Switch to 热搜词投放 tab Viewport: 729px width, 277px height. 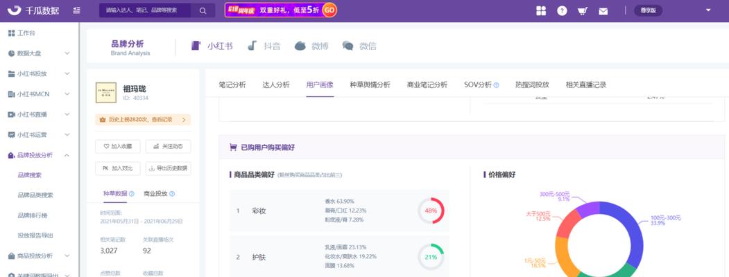pyautogui.click(x=532, y=85)
